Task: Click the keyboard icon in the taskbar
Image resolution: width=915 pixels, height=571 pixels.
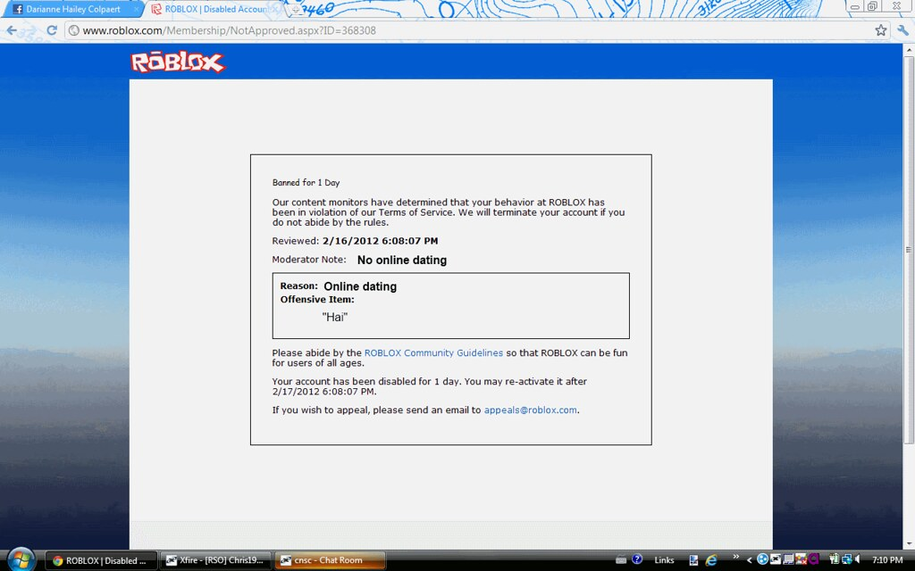Action: pos(621,560)
